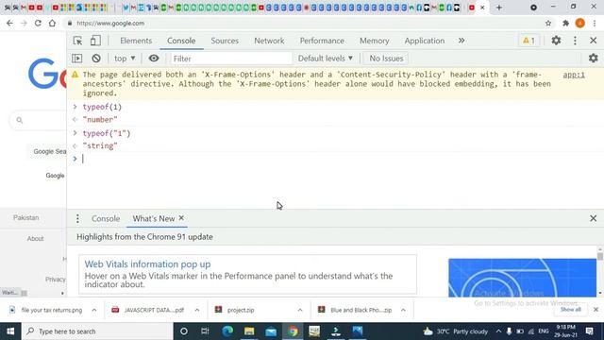Open the top JavaScript context dropdown
604x340 pixels.
point(125,59)
